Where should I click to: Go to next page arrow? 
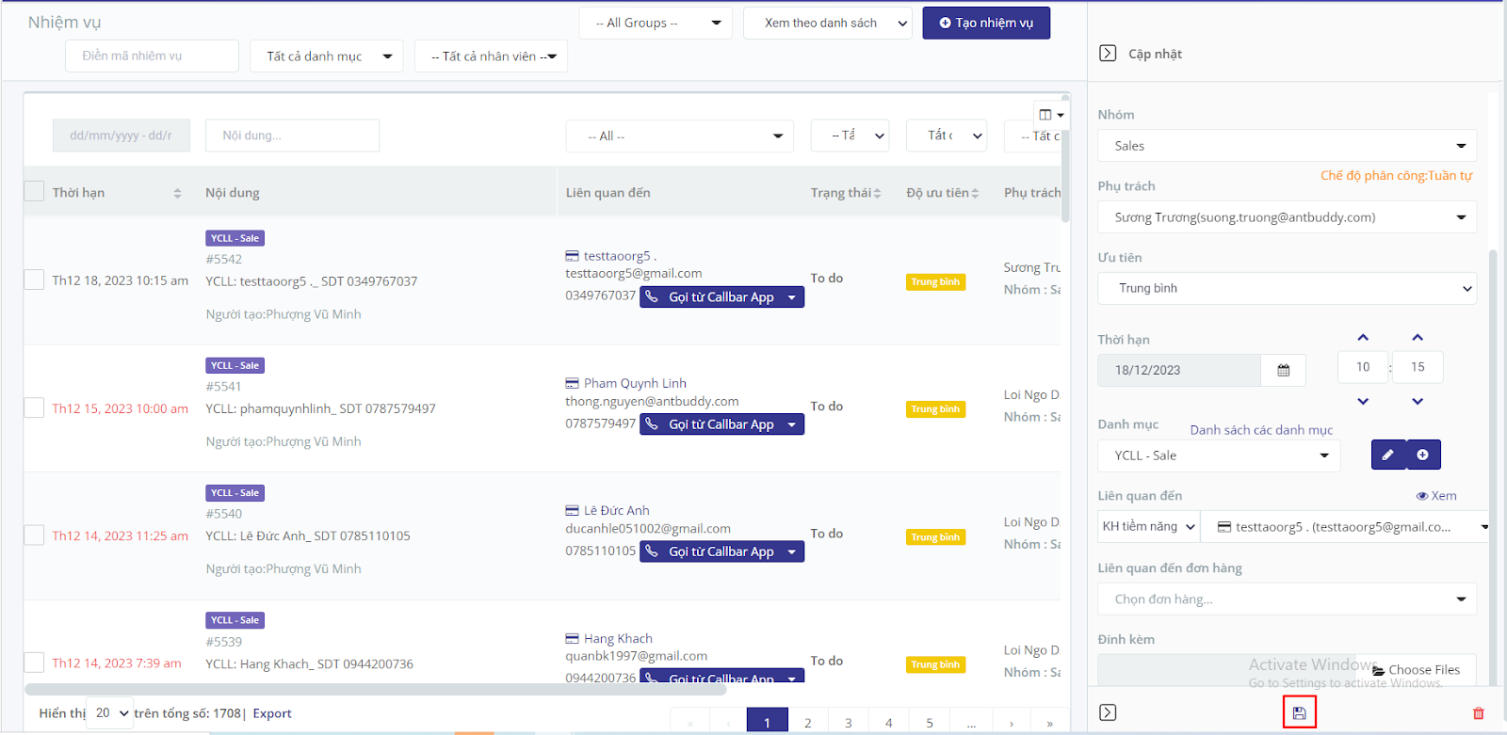[x=1012, y=724]
